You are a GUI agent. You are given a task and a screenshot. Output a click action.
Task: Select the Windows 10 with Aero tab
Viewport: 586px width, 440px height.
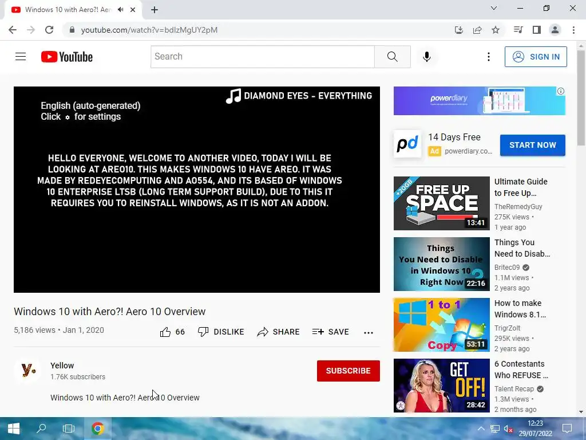tap(73, 10)
